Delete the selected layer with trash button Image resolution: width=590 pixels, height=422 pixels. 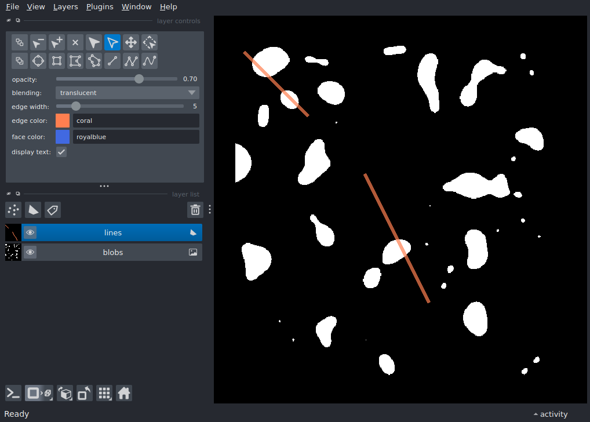pos(195,209)
